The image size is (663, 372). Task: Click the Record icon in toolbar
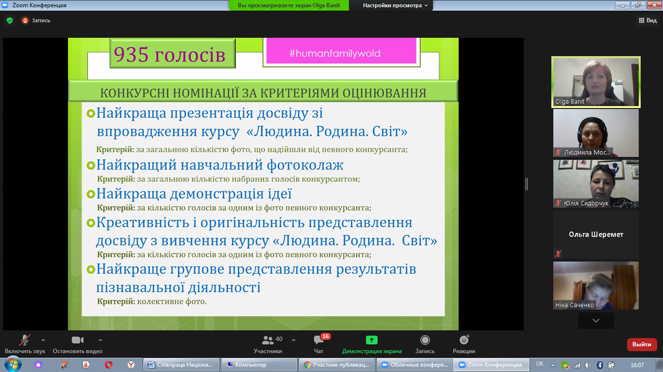(x=425, y=341)
